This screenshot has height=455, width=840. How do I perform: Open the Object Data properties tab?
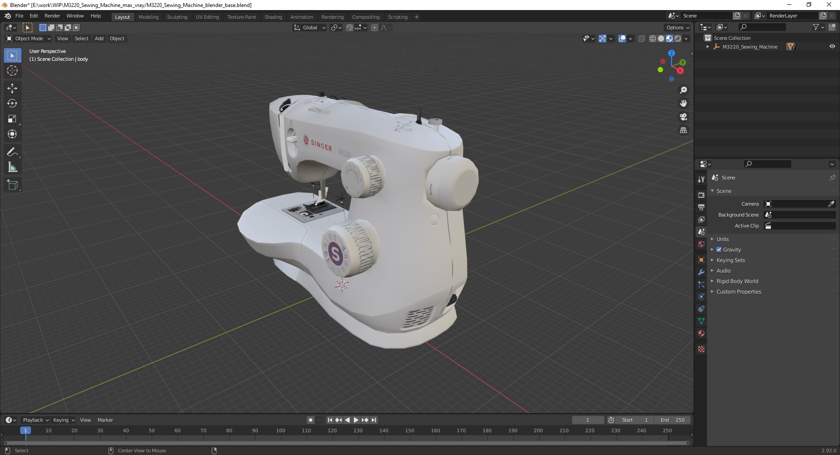point(701,321)
